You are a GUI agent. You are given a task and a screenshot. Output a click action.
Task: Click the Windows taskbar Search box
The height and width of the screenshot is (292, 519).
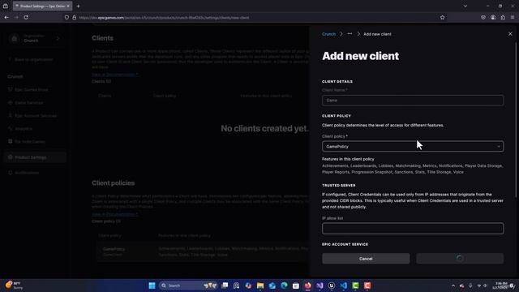click(188, 286)
